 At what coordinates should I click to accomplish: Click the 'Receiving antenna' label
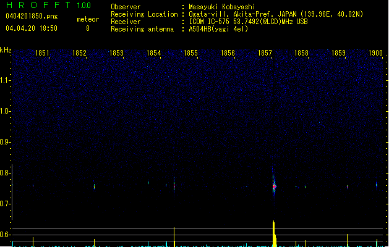pos(142,29)
